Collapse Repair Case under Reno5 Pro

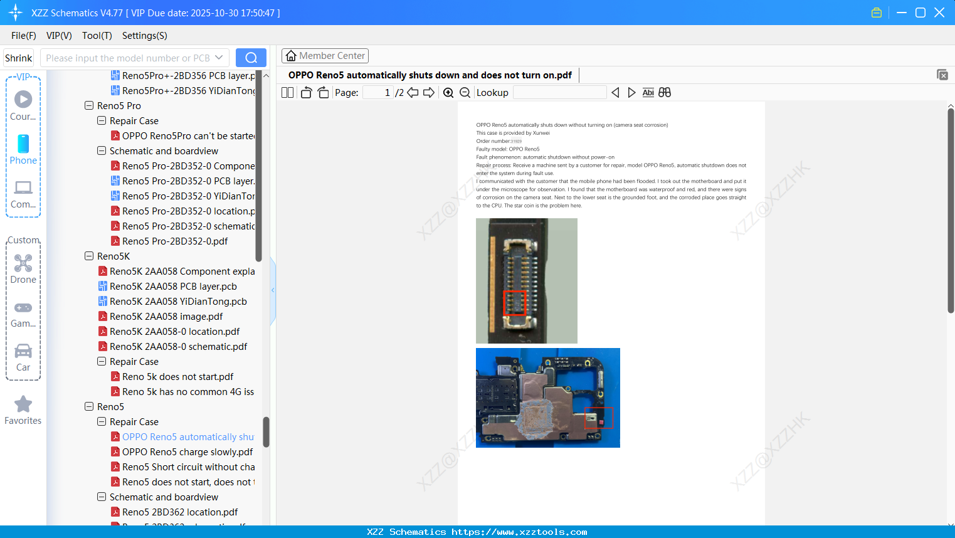[x=102, y=121]
